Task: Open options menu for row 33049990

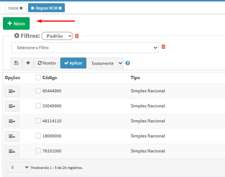Action: (12, 106)
